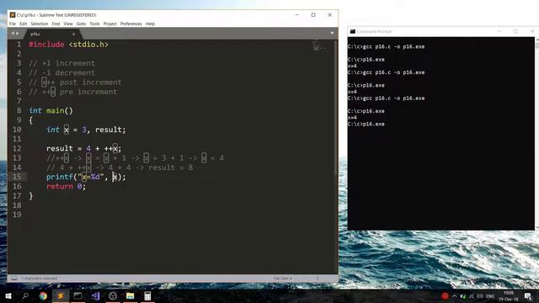The width and height of the screenshot is (539, 303).
Task: Click the 'post increment' comment
Action: [x=90, y=82]
